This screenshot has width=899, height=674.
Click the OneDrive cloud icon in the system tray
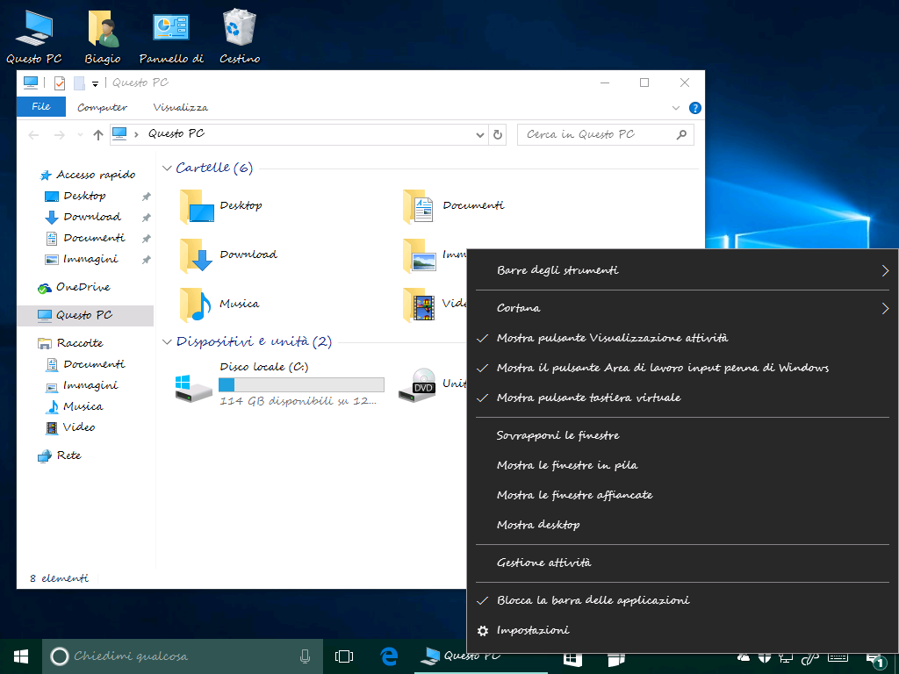point(744,657)
